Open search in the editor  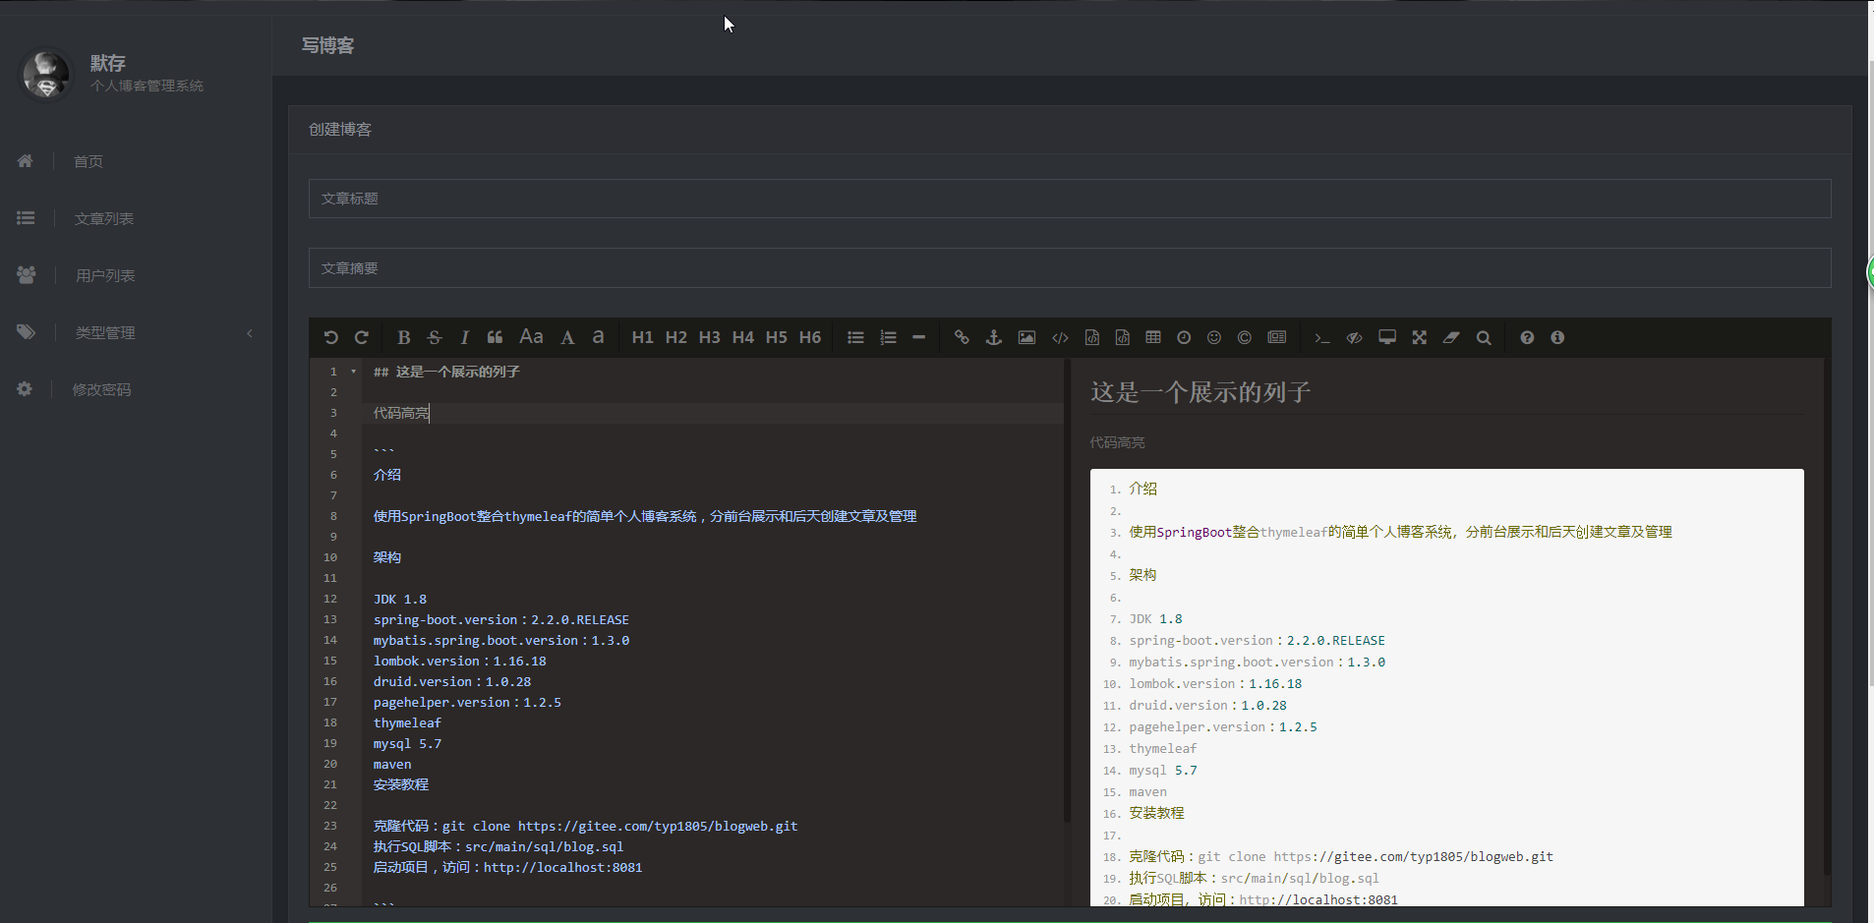[1484, 337]
